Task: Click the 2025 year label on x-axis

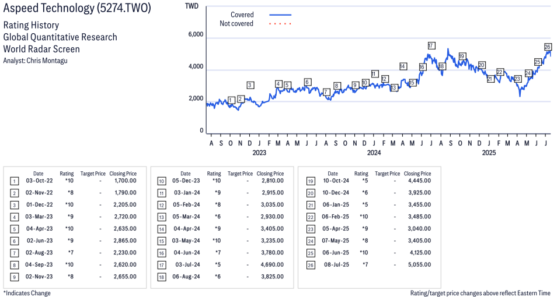Action: click(x=489, y=153)
